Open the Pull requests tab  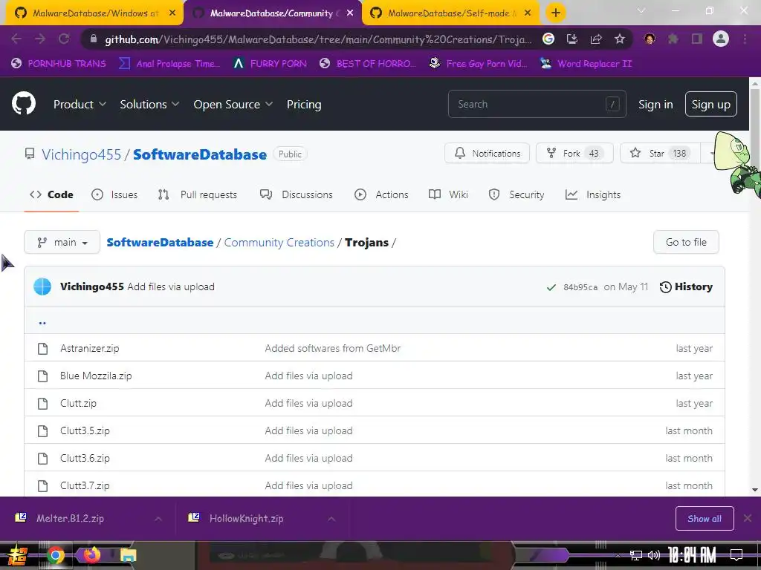pyautogui.click(x=198, y=195)
